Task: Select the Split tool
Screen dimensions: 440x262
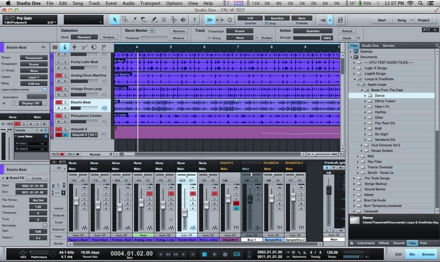Action: (134, 20)
